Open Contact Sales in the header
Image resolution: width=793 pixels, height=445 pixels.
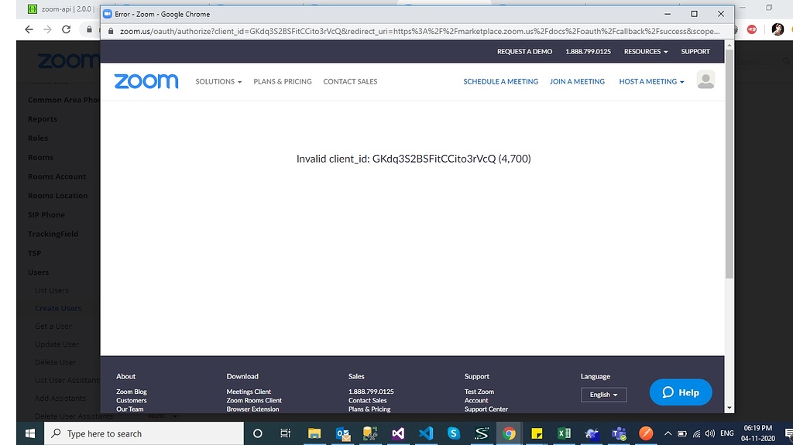click(350, 81)
